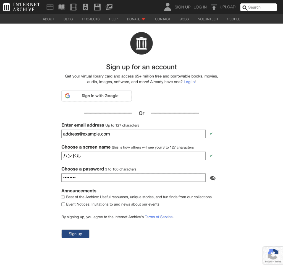Open the Audio speaker icon

point(85,7)
